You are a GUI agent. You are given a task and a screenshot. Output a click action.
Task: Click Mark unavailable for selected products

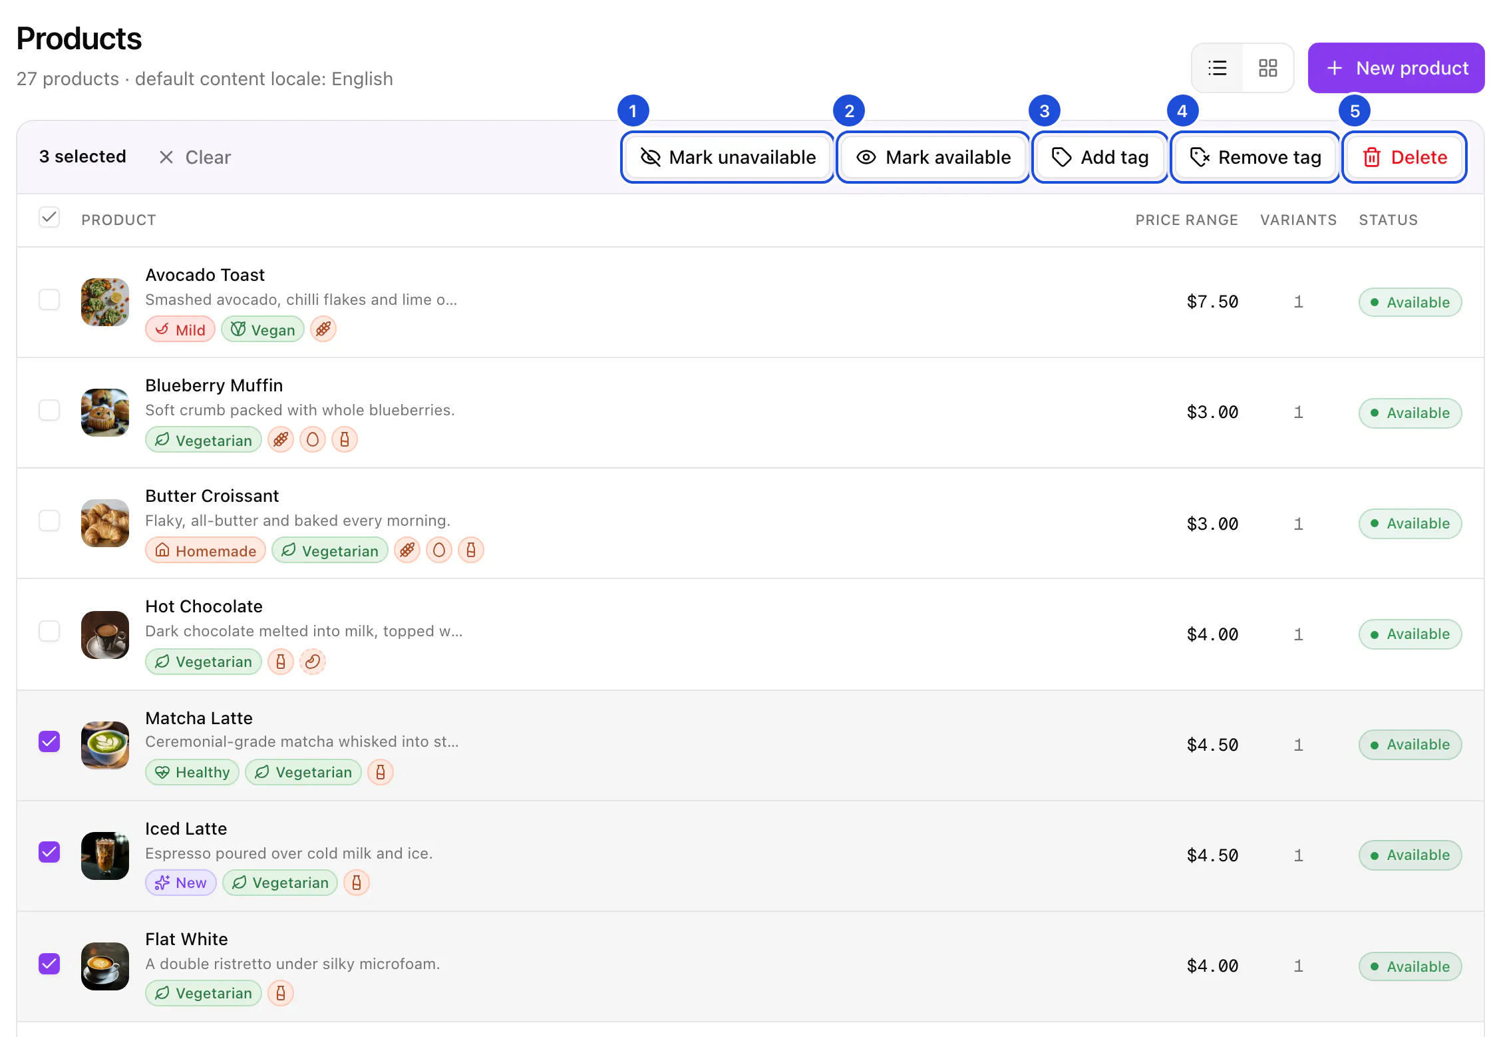pyautogui.click(x=727, y=157)
